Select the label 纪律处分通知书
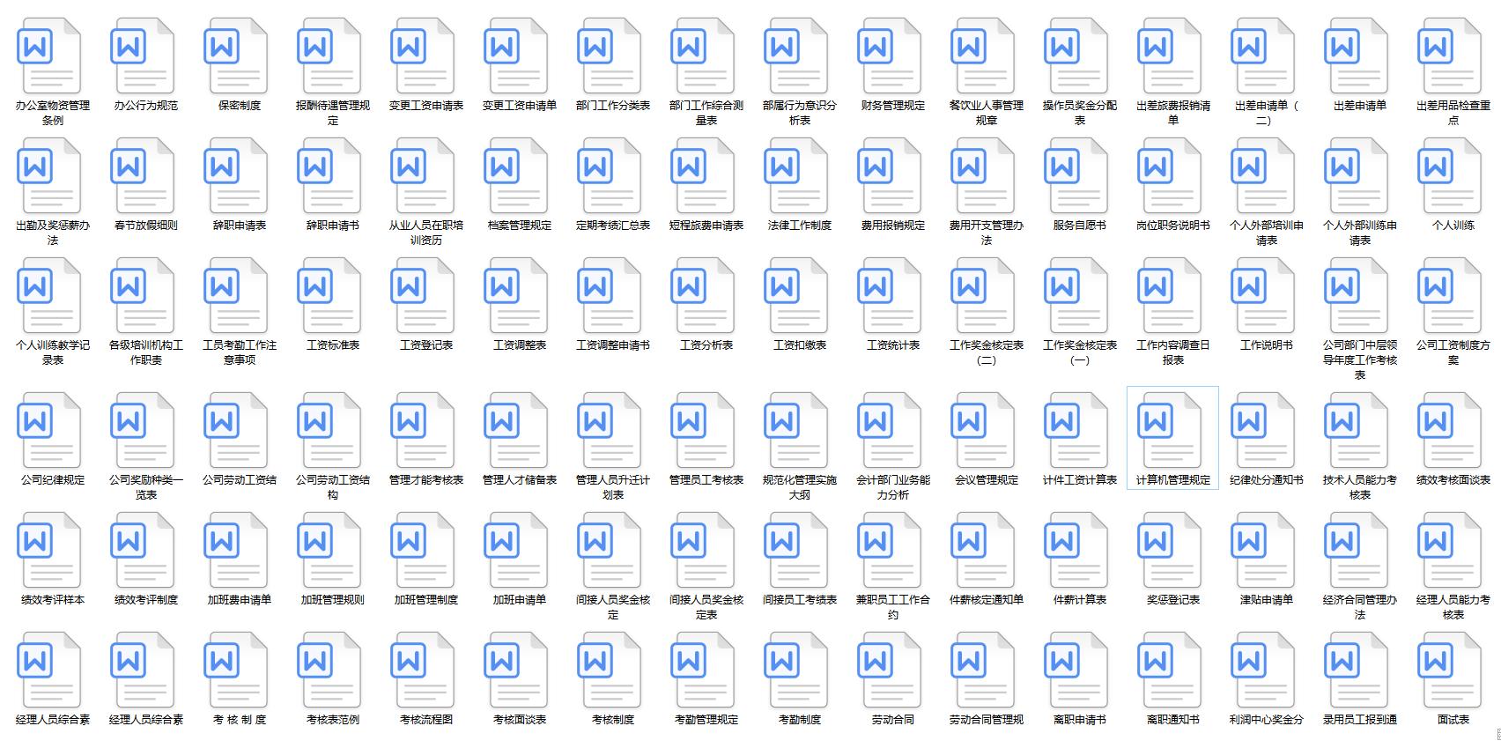Screen dimensions: 1501x741 tap(1267, 480)
